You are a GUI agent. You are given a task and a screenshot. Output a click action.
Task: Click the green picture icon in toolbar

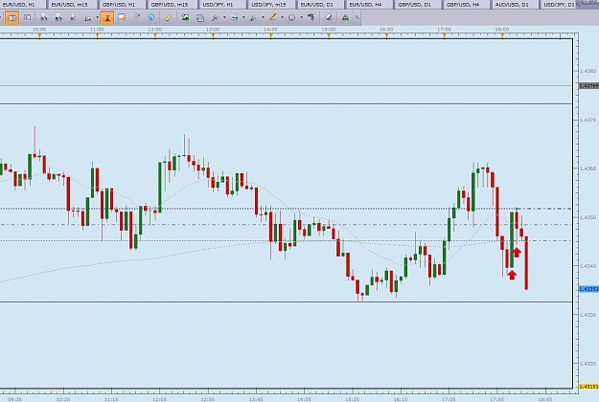click(x=185, y=17)
